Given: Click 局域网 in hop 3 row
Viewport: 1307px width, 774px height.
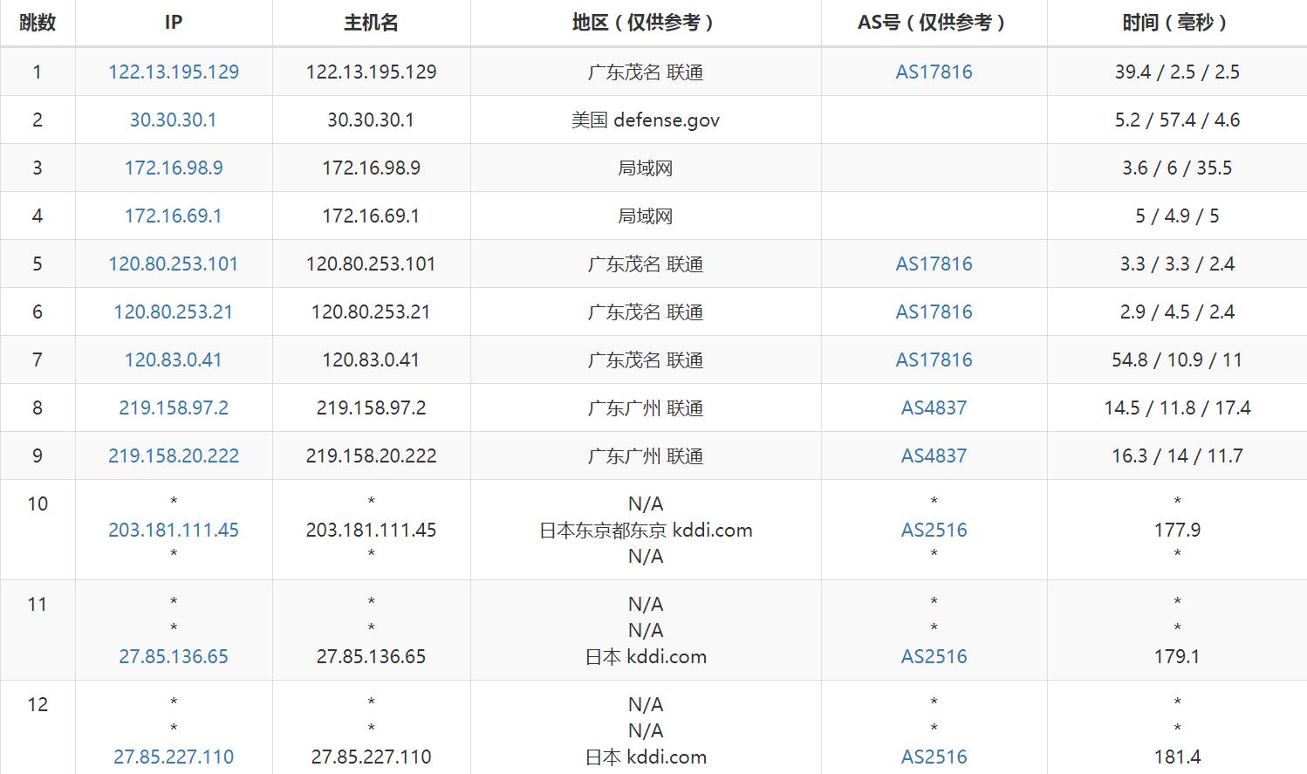Looking at the screenshot, I should coord(646,168).
